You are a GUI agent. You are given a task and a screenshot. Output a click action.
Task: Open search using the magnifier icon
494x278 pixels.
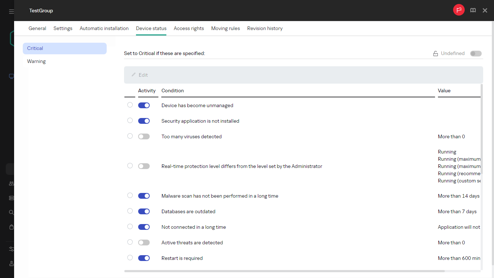pos(11,212)
